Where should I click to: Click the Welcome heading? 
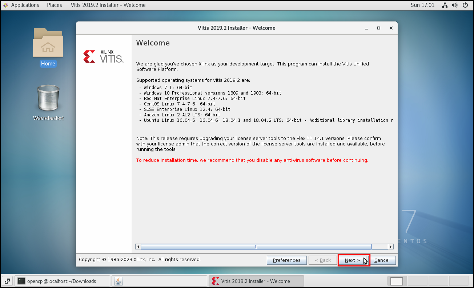[x=153, y=43]
